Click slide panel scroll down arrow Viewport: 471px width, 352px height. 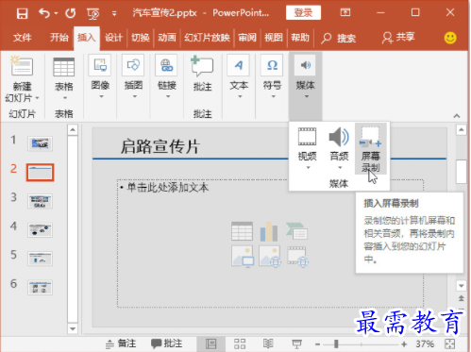[x=73, y=328]
